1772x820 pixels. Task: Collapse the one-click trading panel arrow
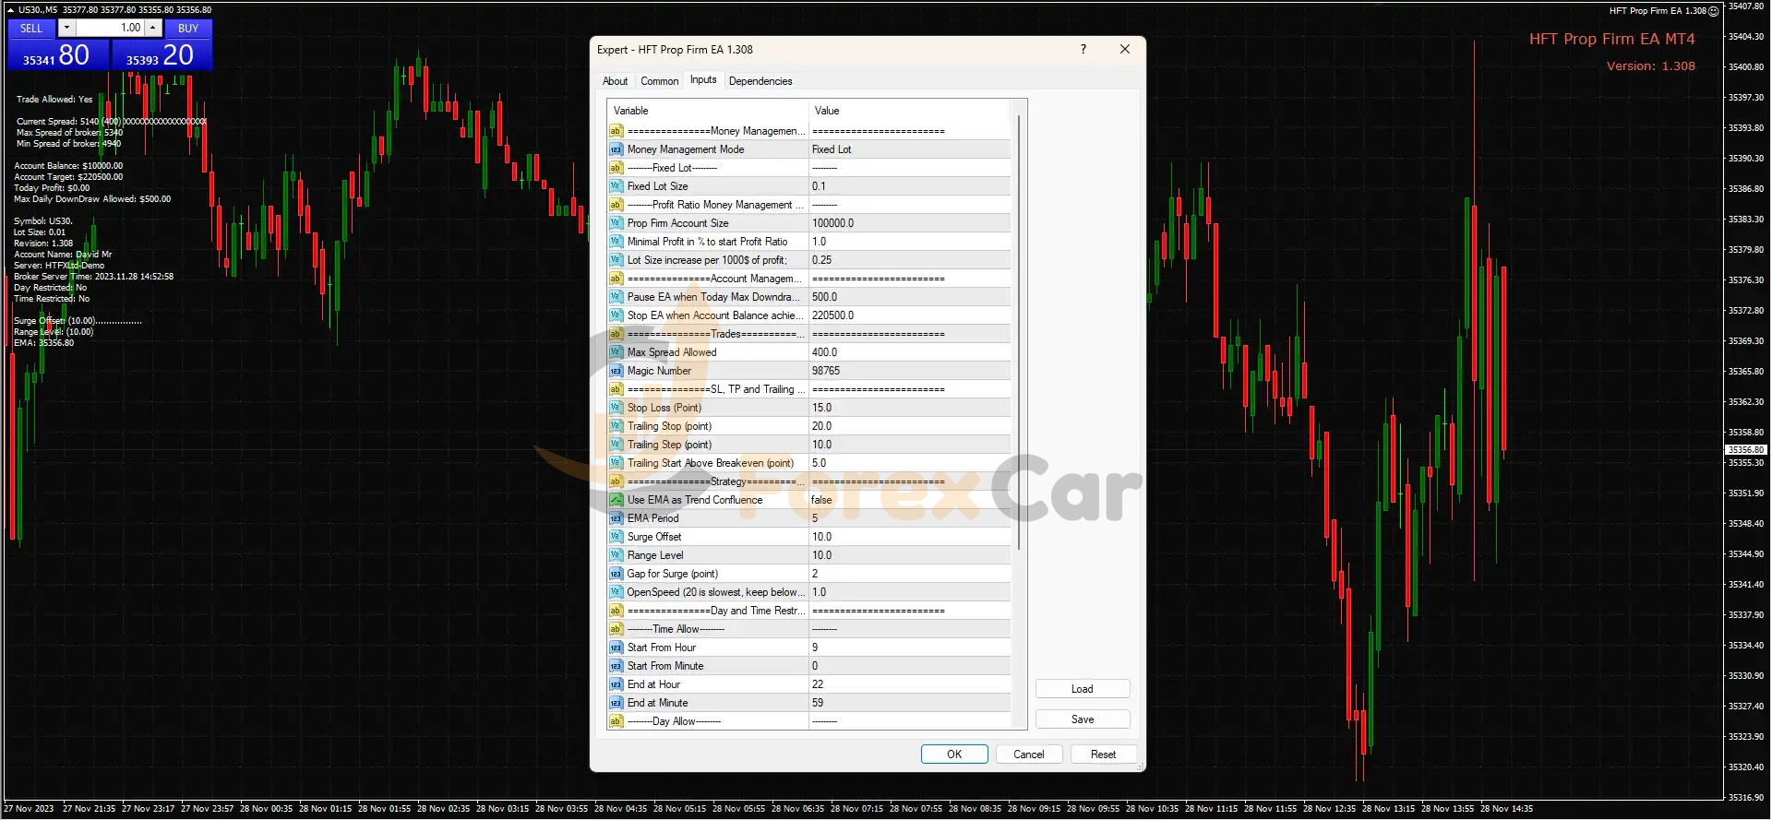[10, 10]
